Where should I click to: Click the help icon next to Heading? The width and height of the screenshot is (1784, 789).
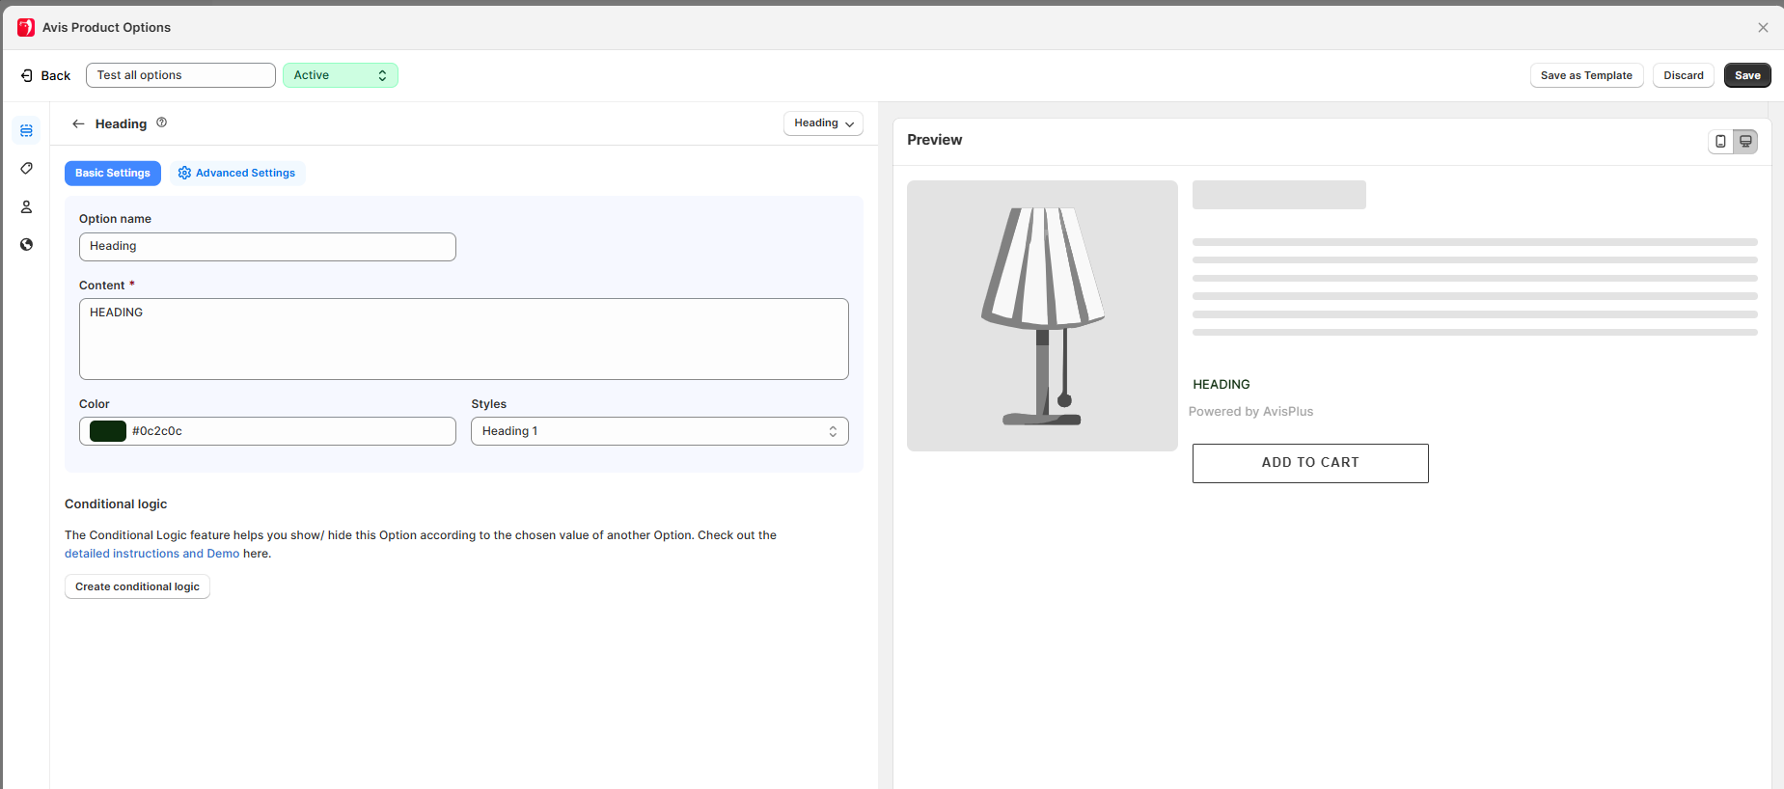click(x=162, y=122)
